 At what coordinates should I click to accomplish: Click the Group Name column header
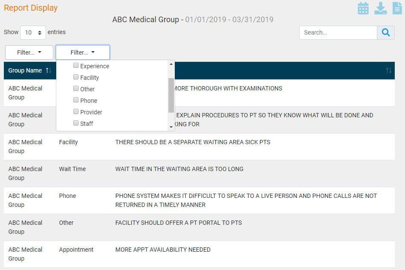click(25, 70)
